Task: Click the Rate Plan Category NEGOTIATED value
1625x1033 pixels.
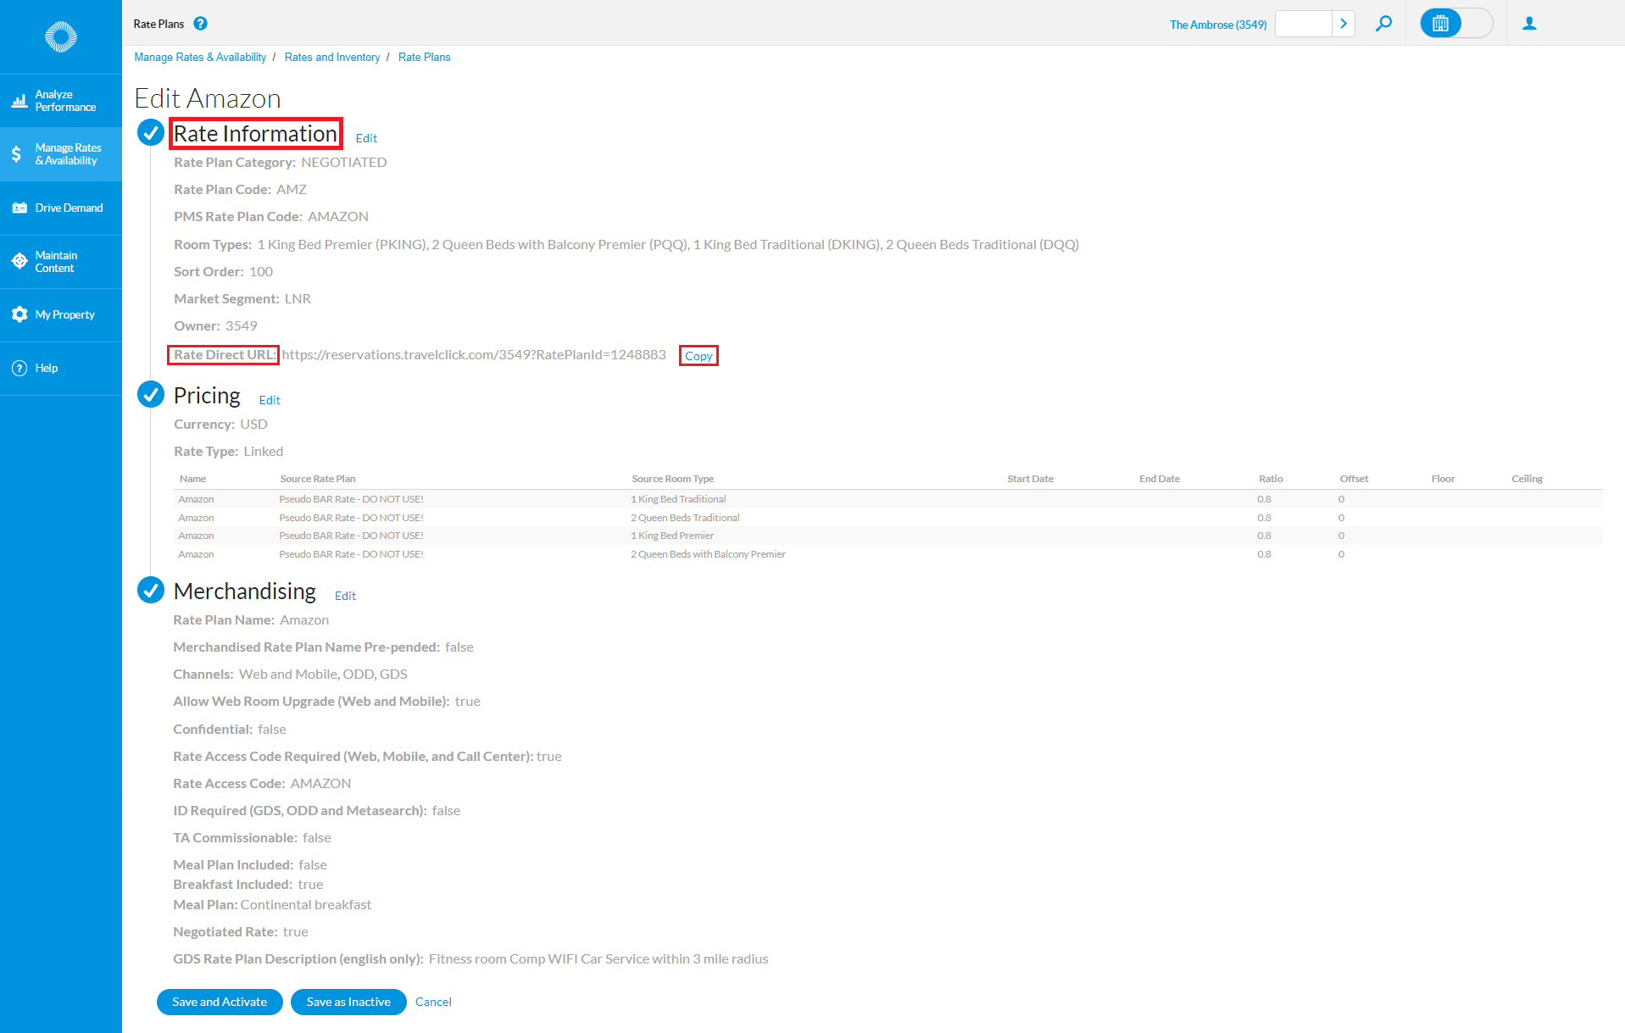Action: tap(344, 163)
